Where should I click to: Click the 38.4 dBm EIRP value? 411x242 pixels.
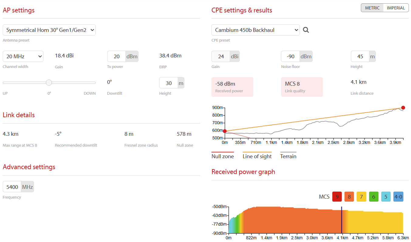click(170, 56)
